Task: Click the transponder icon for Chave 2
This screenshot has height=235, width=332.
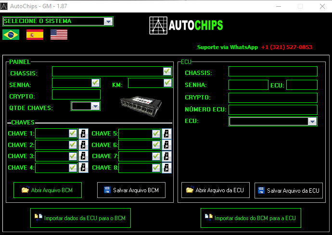Action: 83,145
